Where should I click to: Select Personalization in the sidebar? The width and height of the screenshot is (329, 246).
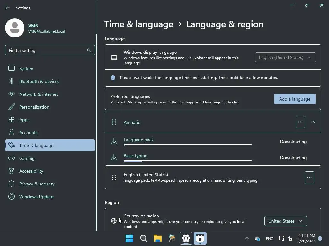[x=50, y=107]
